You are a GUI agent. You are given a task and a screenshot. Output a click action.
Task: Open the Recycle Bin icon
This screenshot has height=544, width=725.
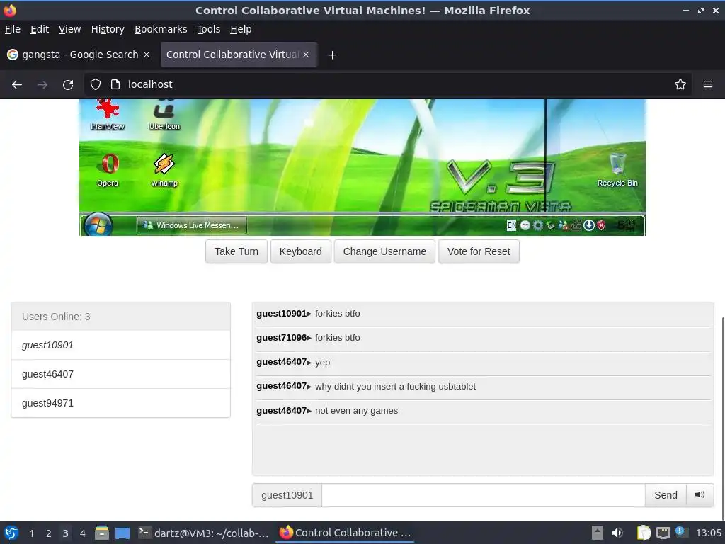[617, 170]
